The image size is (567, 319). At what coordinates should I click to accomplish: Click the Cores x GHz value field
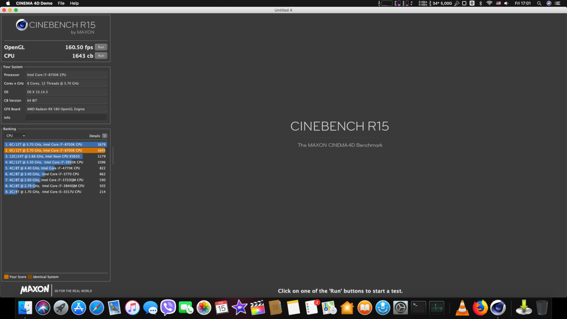66,83
